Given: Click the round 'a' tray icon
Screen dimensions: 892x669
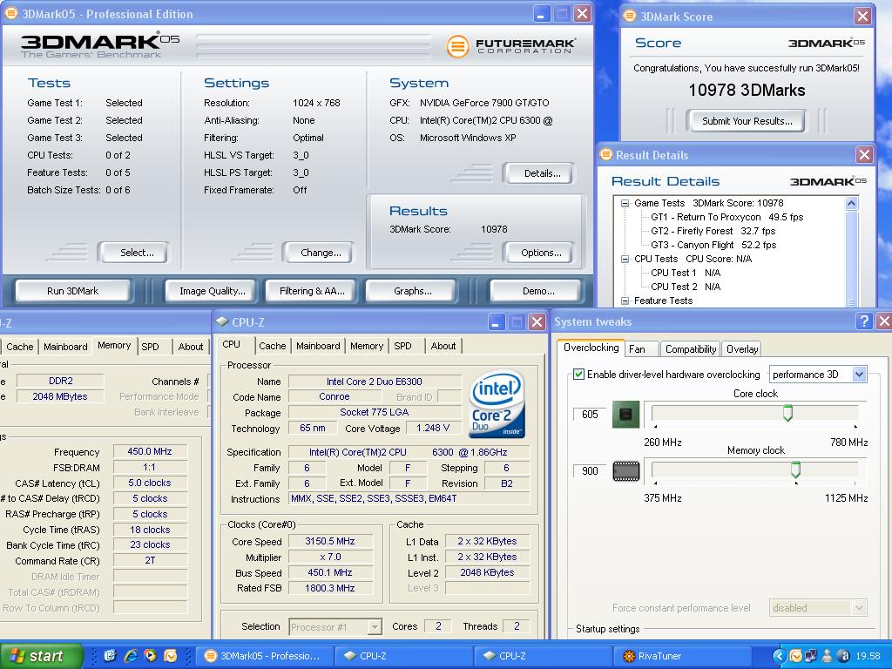Looking at the screenshot, I should coord(843,656).
